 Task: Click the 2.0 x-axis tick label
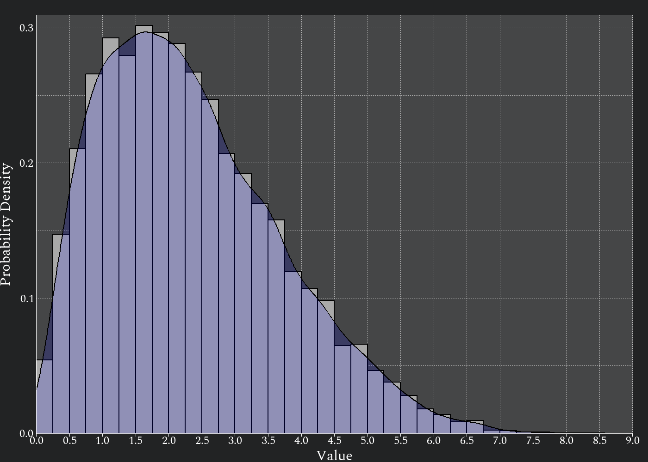[169, 440]
